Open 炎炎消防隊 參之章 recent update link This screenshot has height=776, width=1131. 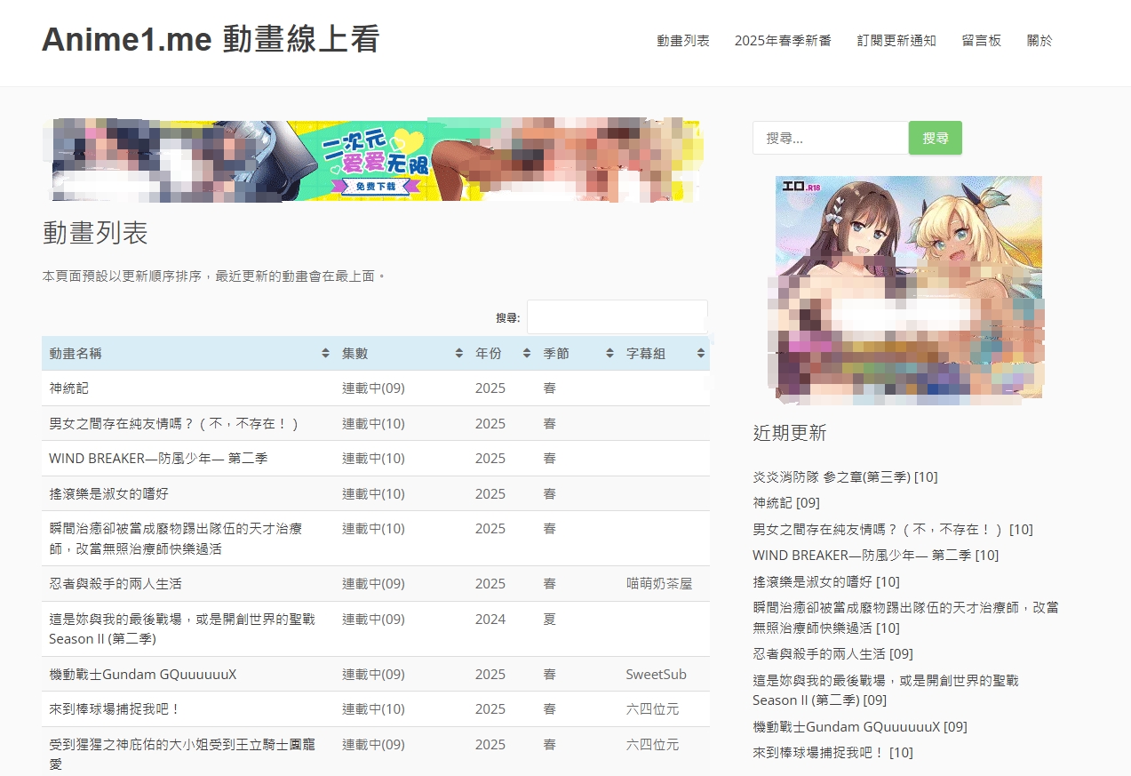[x=832, y=477]
